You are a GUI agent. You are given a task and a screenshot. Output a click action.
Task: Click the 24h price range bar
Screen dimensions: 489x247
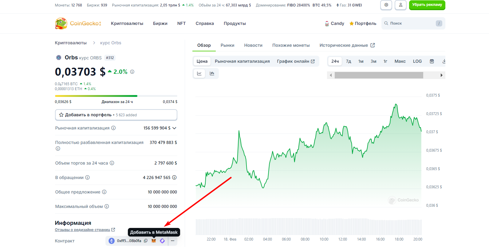pyautogui.click(x=116, y=96)
